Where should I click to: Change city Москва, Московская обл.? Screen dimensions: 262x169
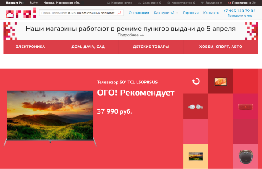point(62,3)
